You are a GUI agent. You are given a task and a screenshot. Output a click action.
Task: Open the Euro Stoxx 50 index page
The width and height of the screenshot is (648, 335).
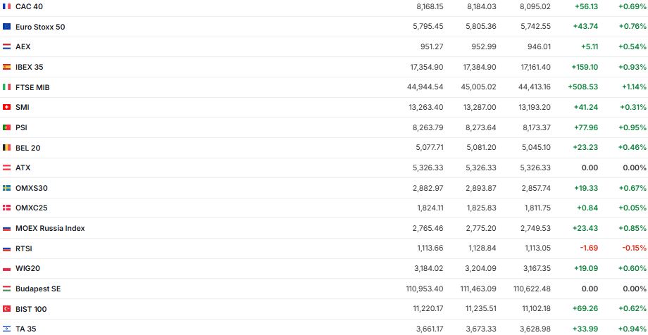(40, 27)
